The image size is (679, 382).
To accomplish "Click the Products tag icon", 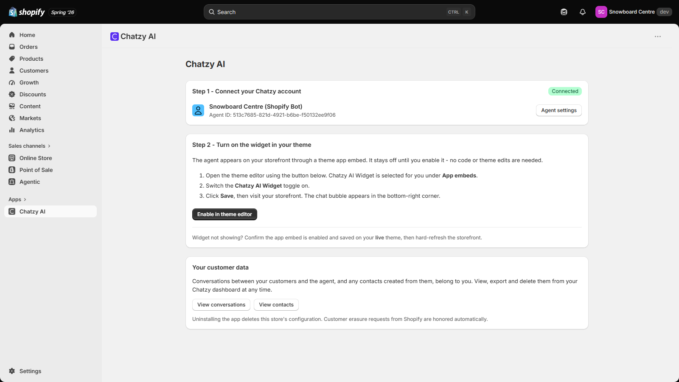I will coord(12,59).
